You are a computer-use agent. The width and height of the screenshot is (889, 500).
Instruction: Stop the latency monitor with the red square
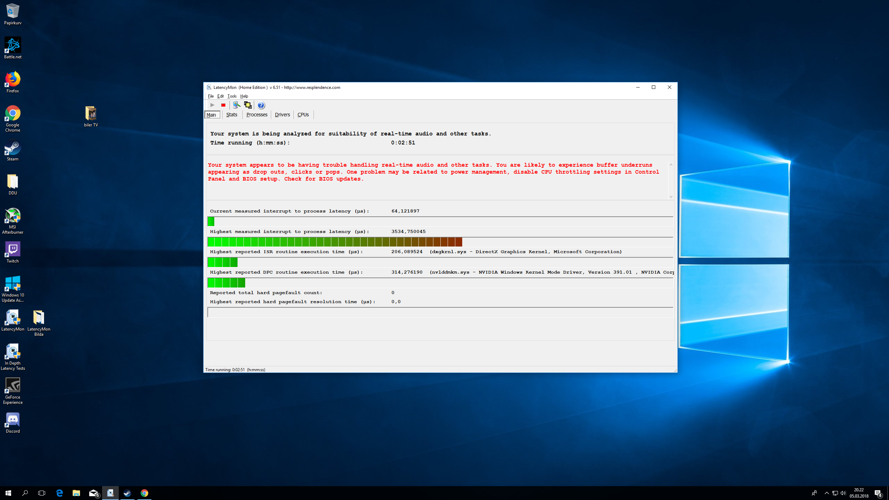click(x=223, y=105)
